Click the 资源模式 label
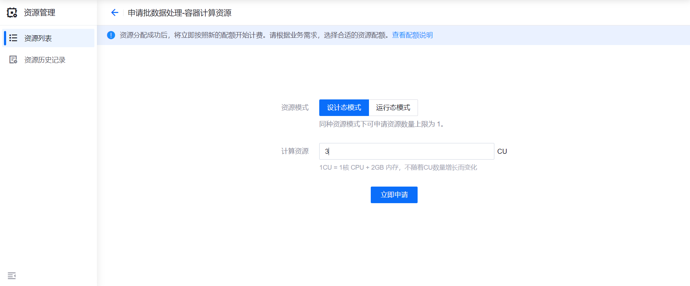Viewport: 690px width, 286px height. pos(295,108)
